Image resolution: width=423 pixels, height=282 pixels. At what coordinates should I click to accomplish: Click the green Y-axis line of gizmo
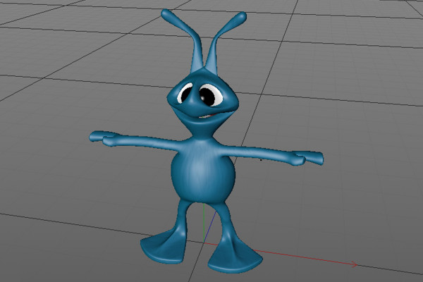204,223
